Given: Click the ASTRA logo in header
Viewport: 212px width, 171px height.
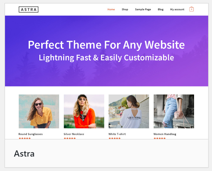Looking at the screenshot, I should pyautogui.click(x=29, y=9).
